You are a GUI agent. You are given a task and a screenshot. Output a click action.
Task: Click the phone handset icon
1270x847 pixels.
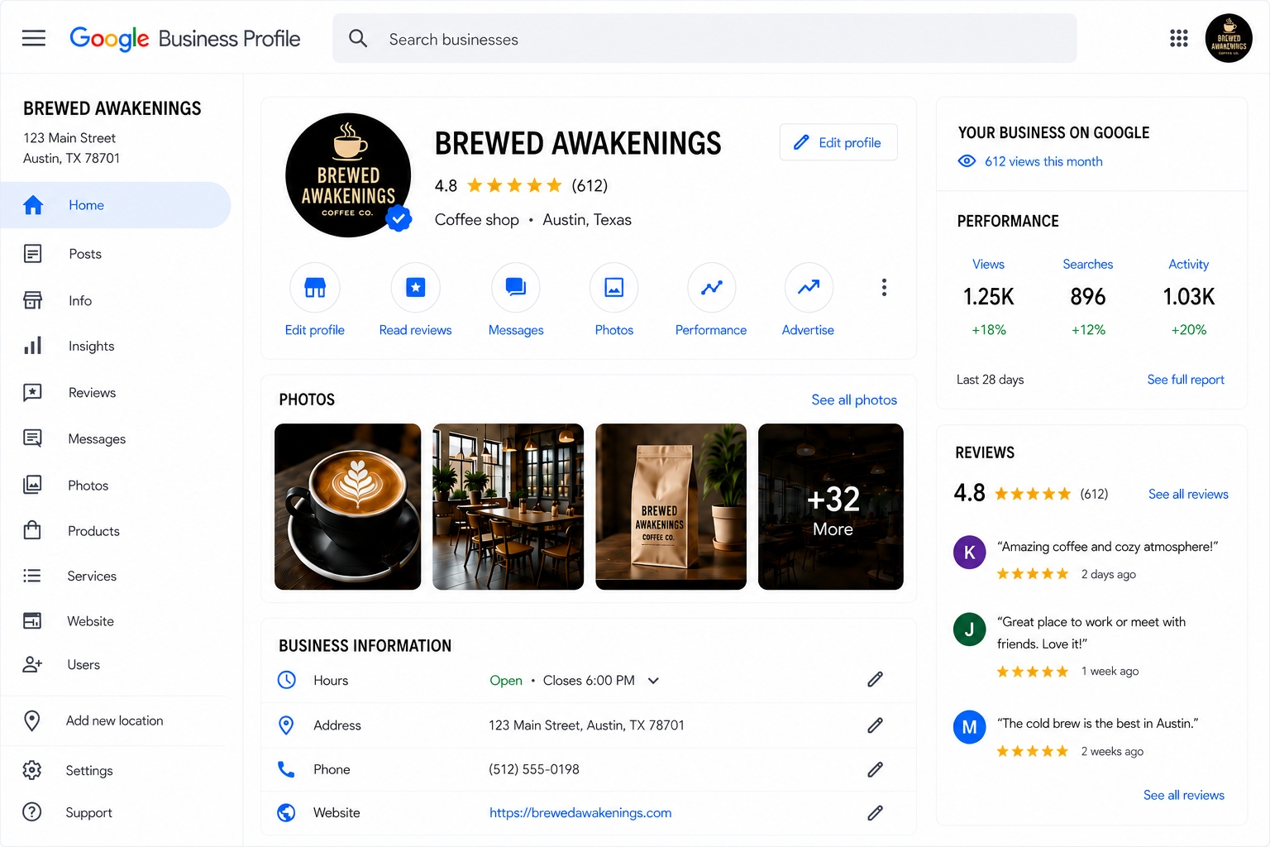click(x=286, y=769)
